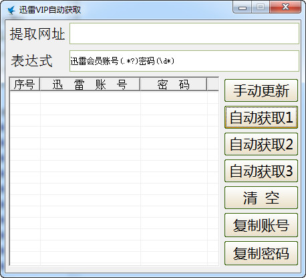Close the 迅雷VIP自动获取 window
The width and height of the screenshot is (306, 278).
tap(285, 7)
